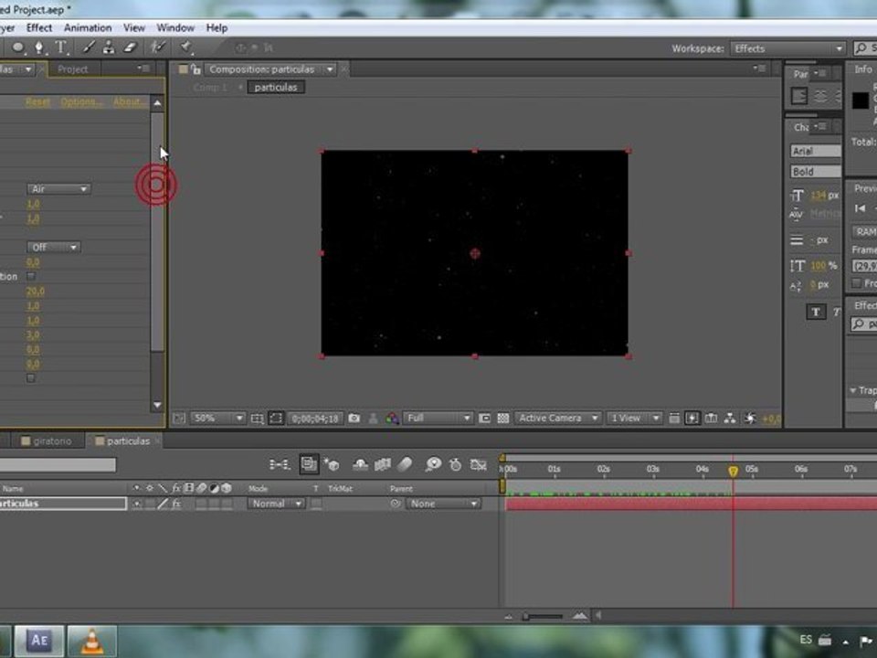Enable frame blending for all layers
The image size is (877, 658).
click(x=383, y=464)
